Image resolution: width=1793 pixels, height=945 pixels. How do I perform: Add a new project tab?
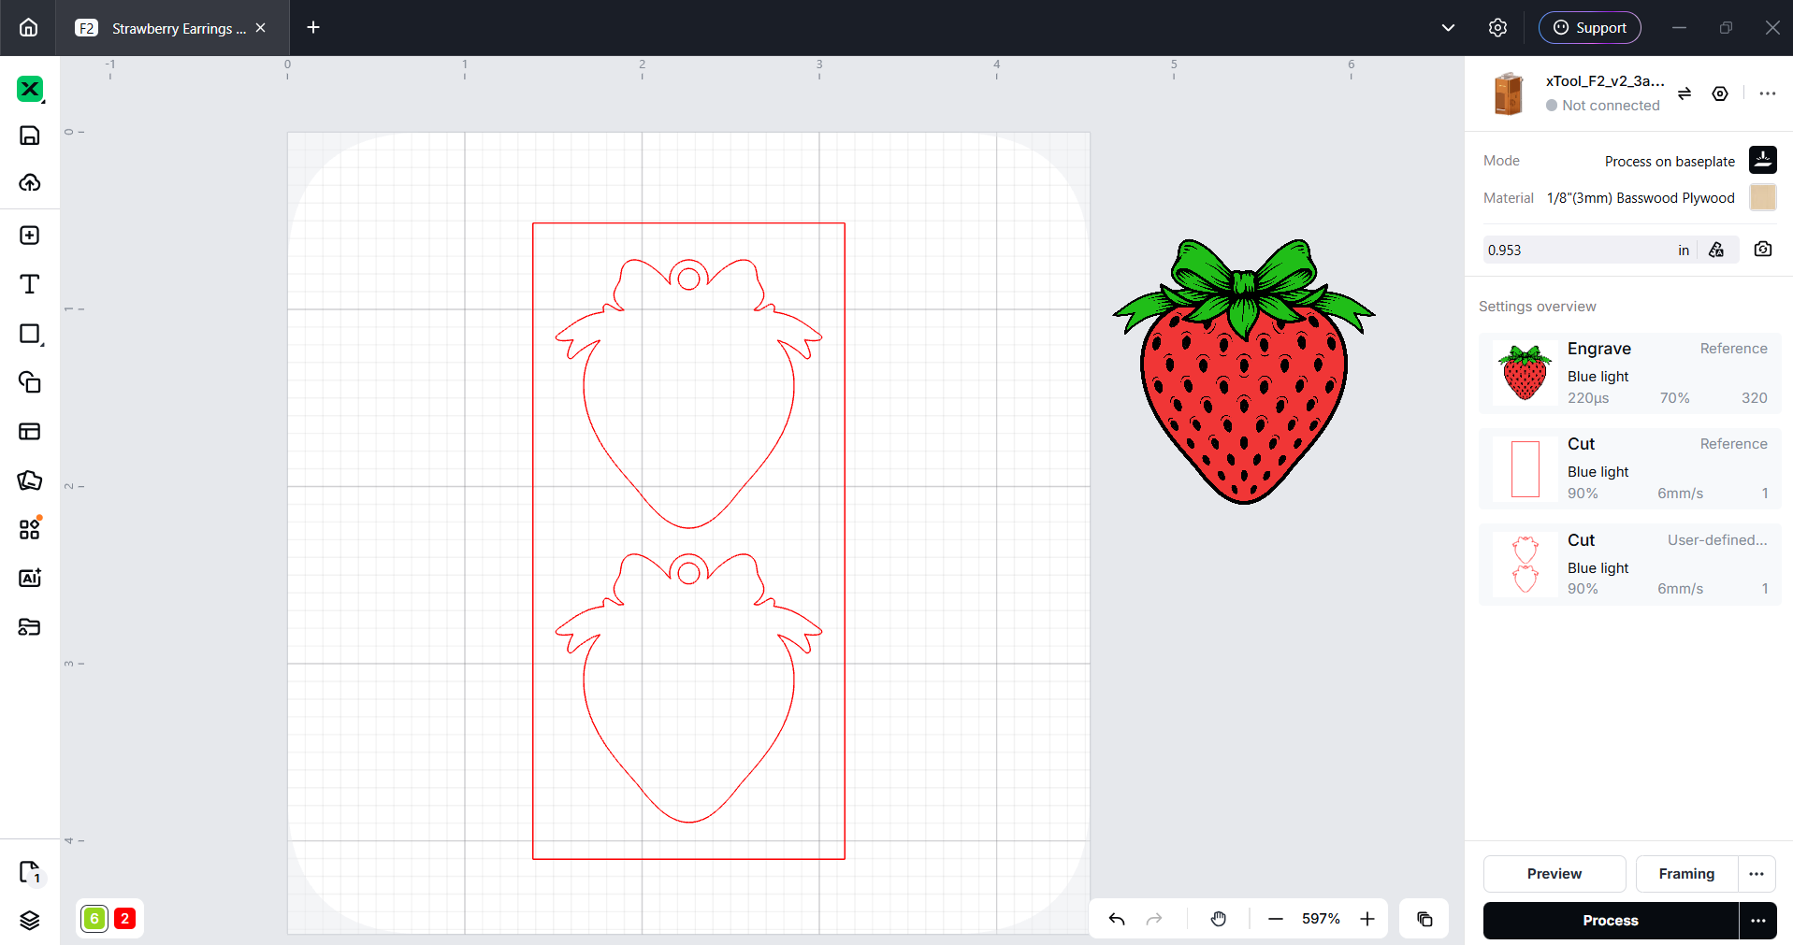pyautogui.click(x=313, y=28)
